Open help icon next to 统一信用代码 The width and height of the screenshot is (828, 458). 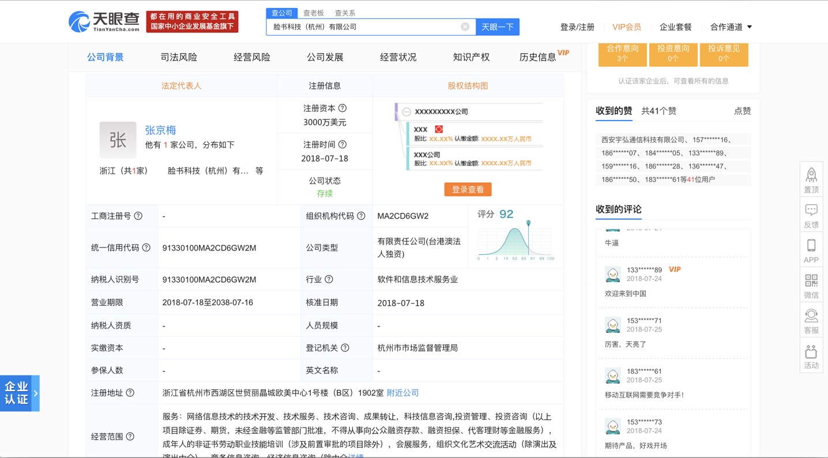point(146,247)
